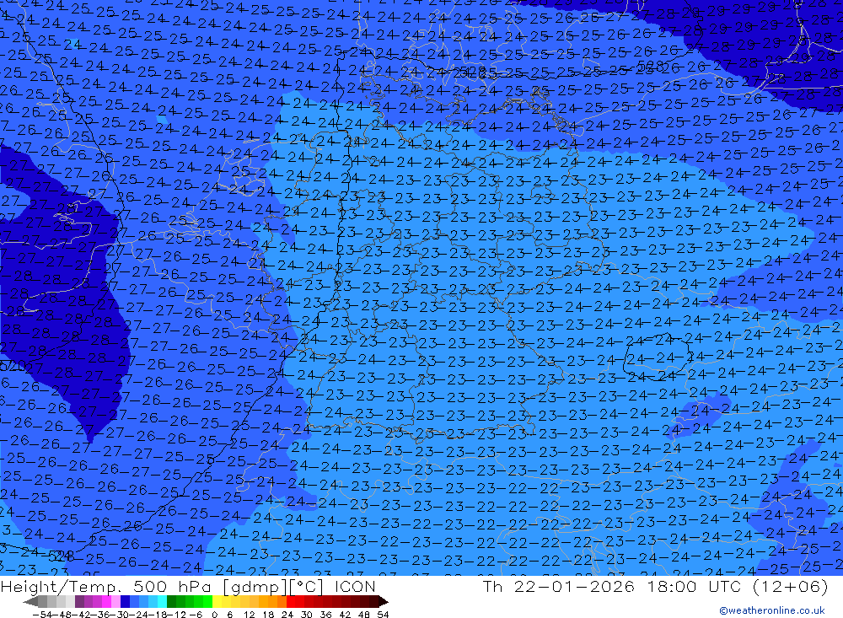Select the dark blue -30 legend swatch
843x618 pixels.
pos(126,602)
